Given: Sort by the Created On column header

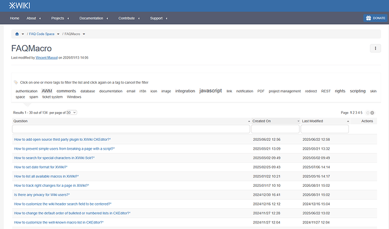Looking at the screenshot, I should (262, 121).
